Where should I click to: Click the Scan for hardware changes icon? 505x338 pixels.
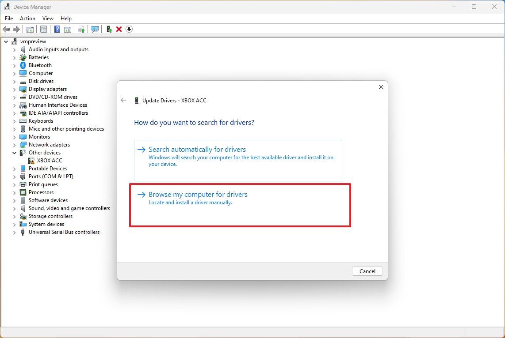(x=95, y=29)
